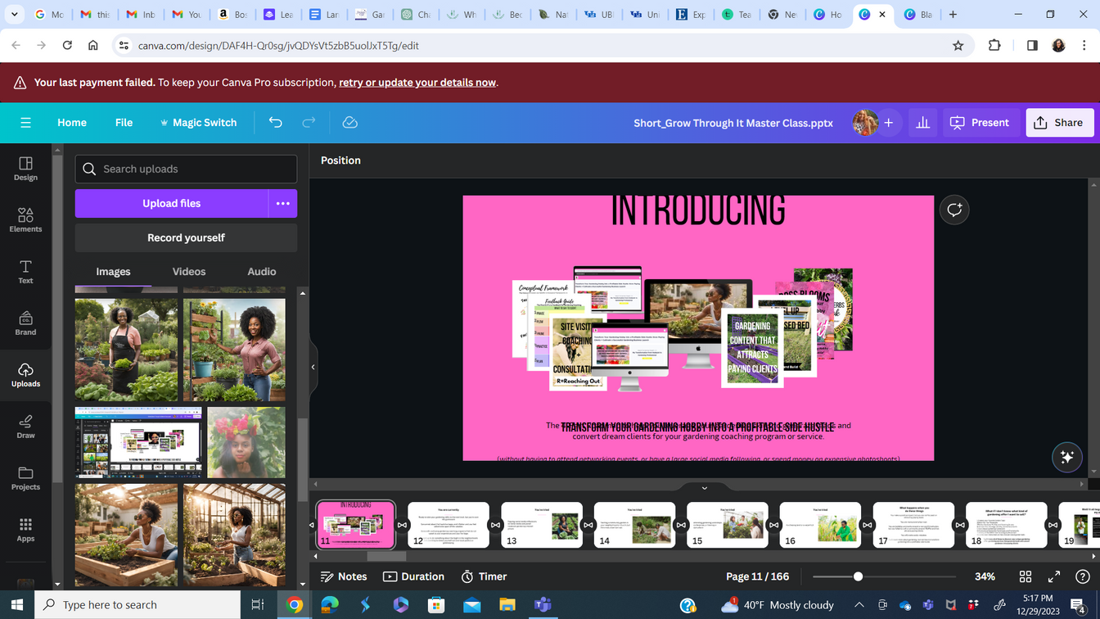Open Magic assistant sparkle button
The width and height of the screenshot is (1100, 619).
coord(1067,457)
